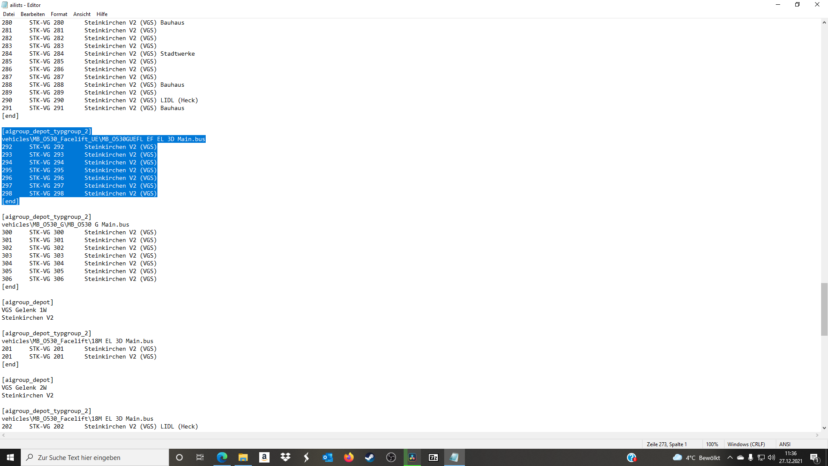Click the vertical scrollbar down arrow
The width and height of the screenshot is (828, 466).
(x=824, y=428)
